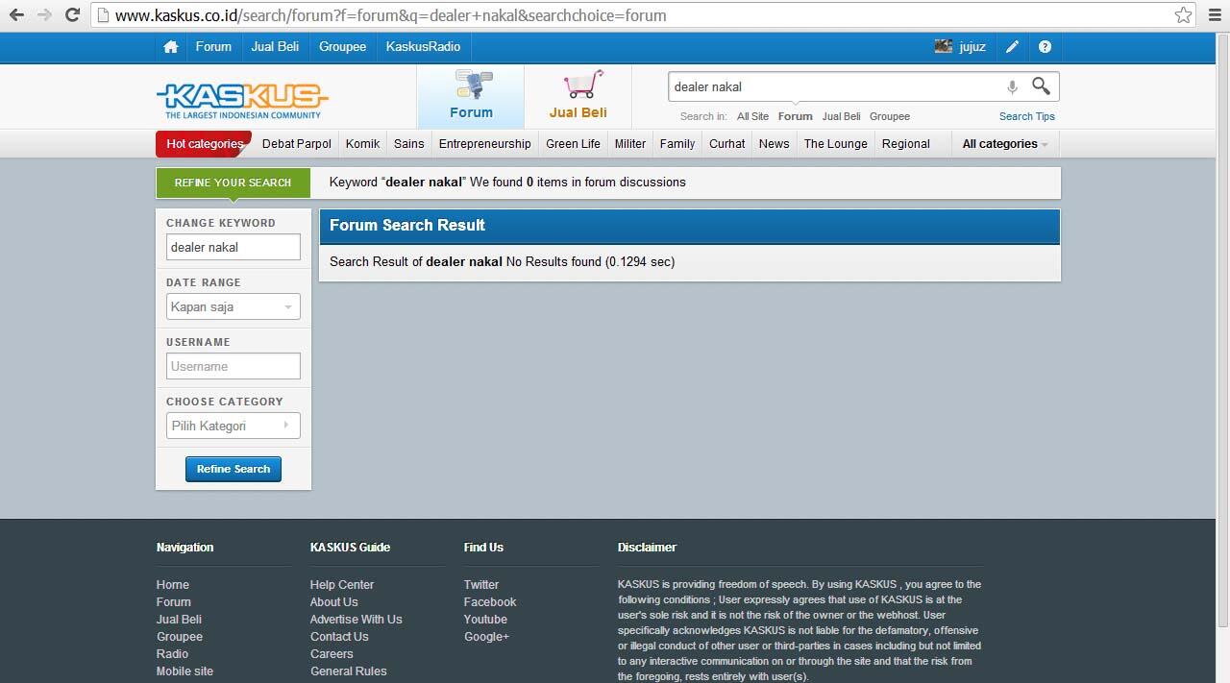Open help question mark icon
The height and width of the screenshot is (683, 1230).
[x=1045, y=46]
